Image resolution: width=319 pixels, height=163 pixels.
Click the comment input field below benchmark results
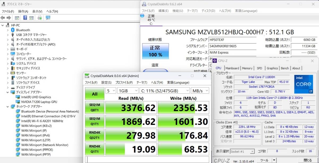148,160
